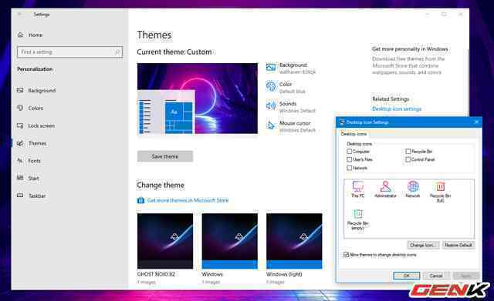Click the Color palette icon beside theme preview
This screenshot has height=301, width=494.
click(x=271, y=86)
